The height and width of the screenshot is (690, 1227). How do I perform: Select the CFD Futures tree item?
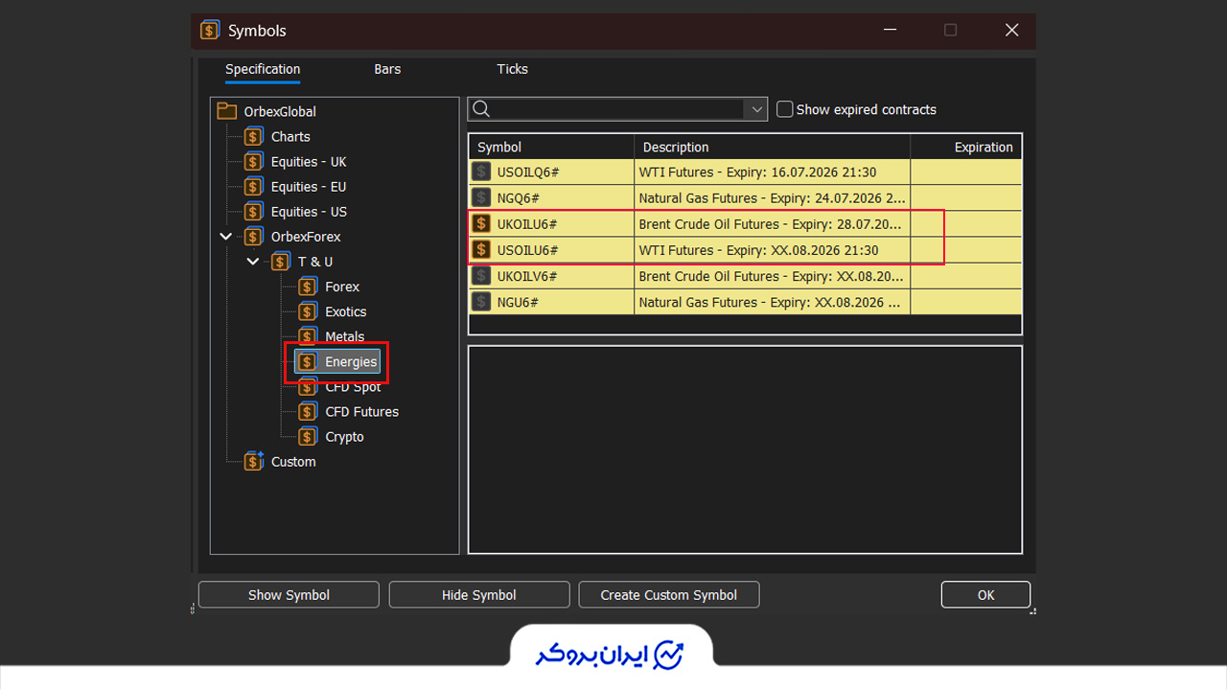361,411
